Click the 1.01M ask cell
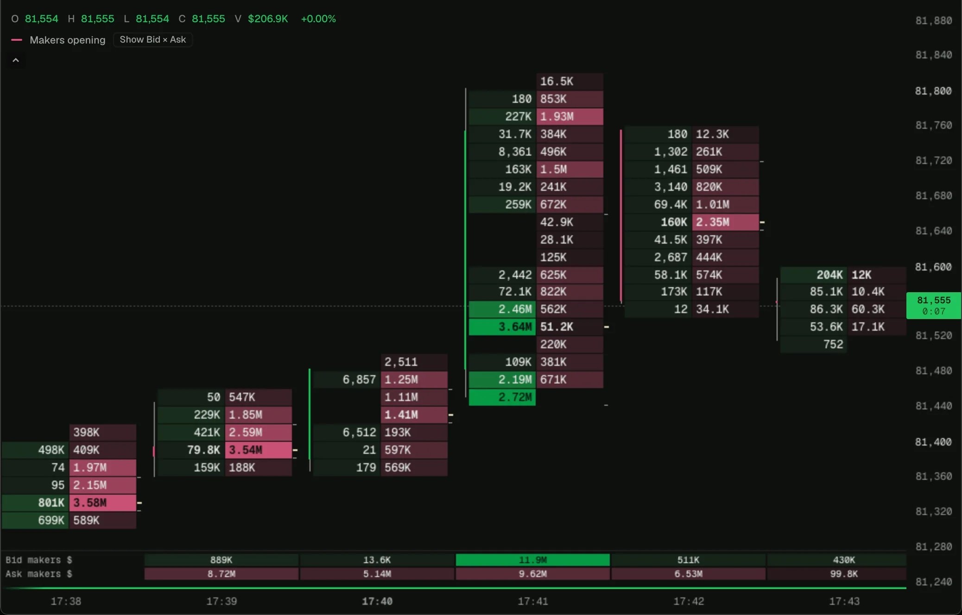962x615 pixels. (x=726, y=205)
